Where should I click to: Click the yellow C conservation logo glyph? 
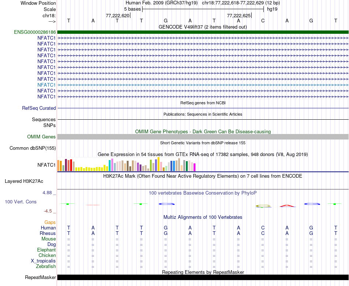tap(263, 206)
